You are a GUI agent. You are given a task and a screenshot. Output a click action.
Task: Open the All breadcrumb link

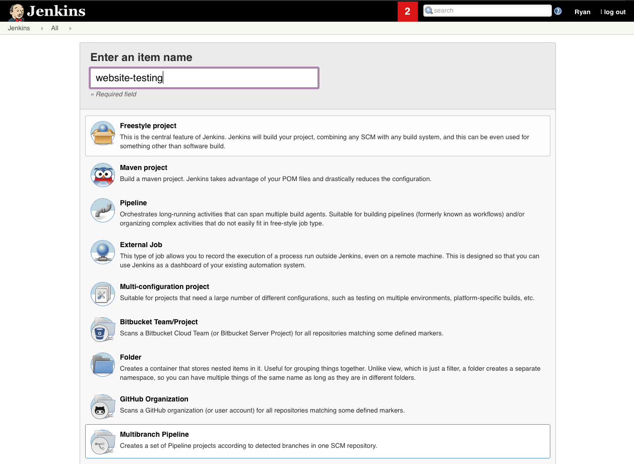click(55, 28)
